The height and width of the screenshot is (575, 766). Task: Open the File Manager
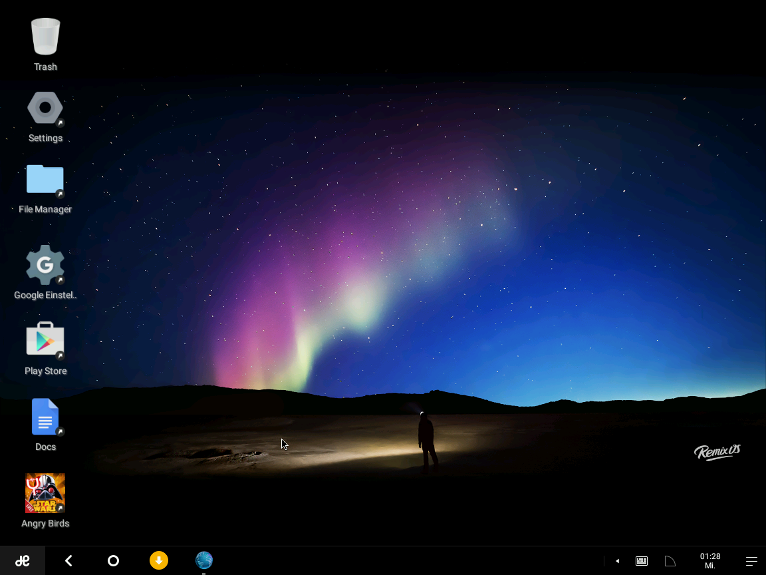(x=45, y=180)
